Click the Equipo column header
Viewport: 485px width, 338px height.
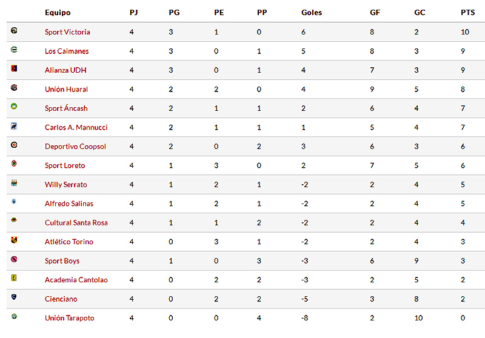point(58,13)
